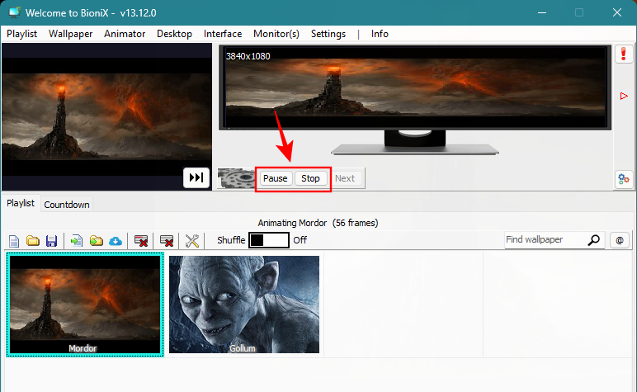Viewport: 637px width, 392px height.
Task: Click the @ button
Action: pyautogui.click(x=620, y=240)
